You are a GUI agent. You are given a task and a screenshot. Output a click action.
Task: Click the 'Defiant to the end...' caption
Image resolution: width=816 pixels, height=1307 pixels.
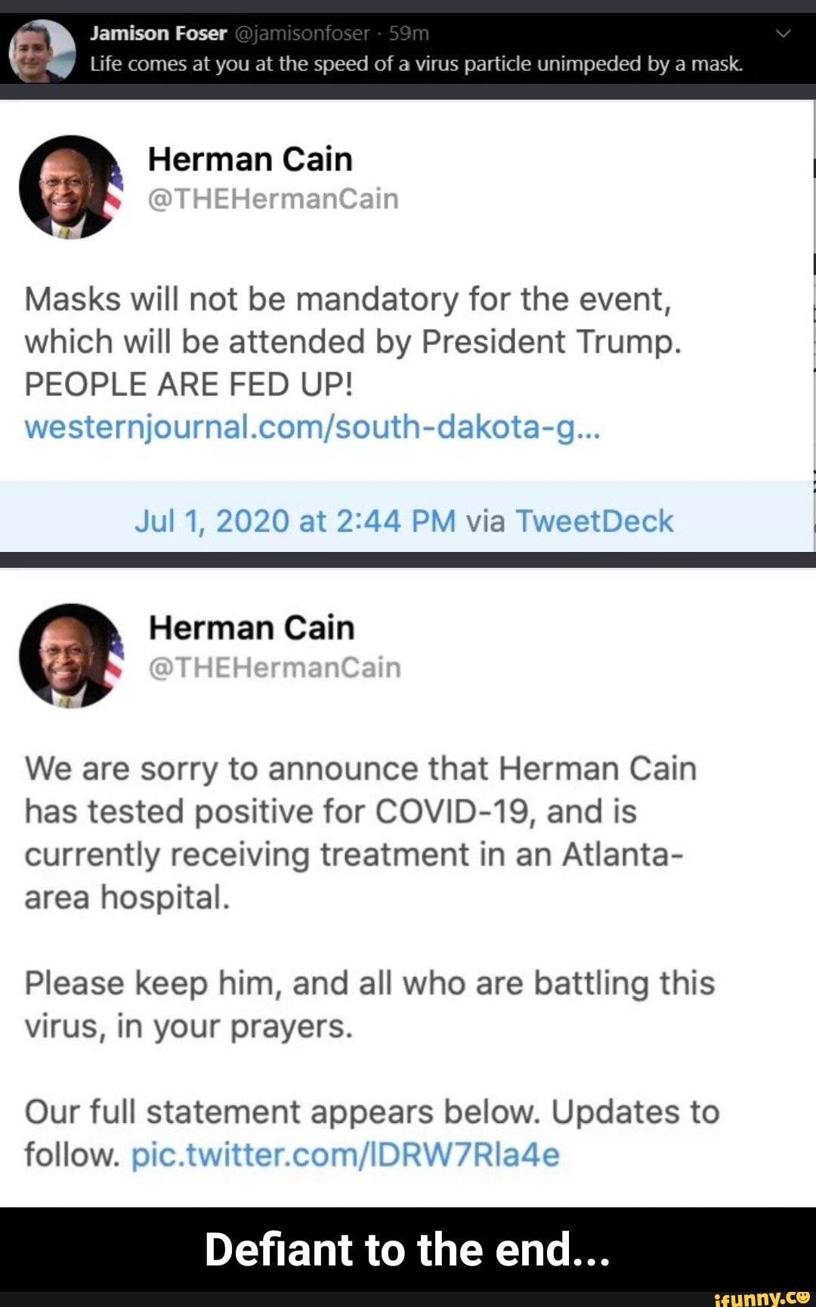coord(407,1250)
